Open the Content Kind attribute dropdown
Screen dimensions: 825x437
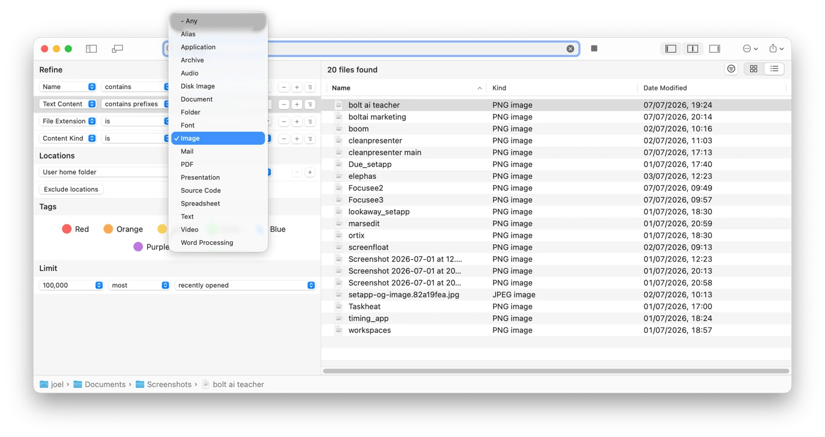coord(68,138)
